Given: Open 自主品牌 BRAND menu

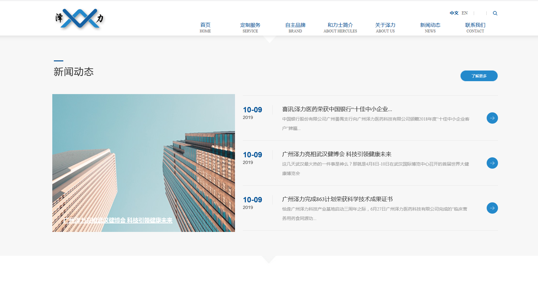Looking at the screenshot, I should click(295, 27).
